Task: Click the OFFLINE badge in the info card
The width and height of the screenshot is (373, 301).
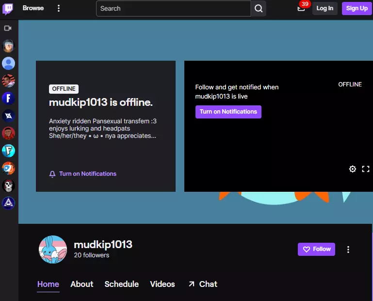Action: [64, 89]
